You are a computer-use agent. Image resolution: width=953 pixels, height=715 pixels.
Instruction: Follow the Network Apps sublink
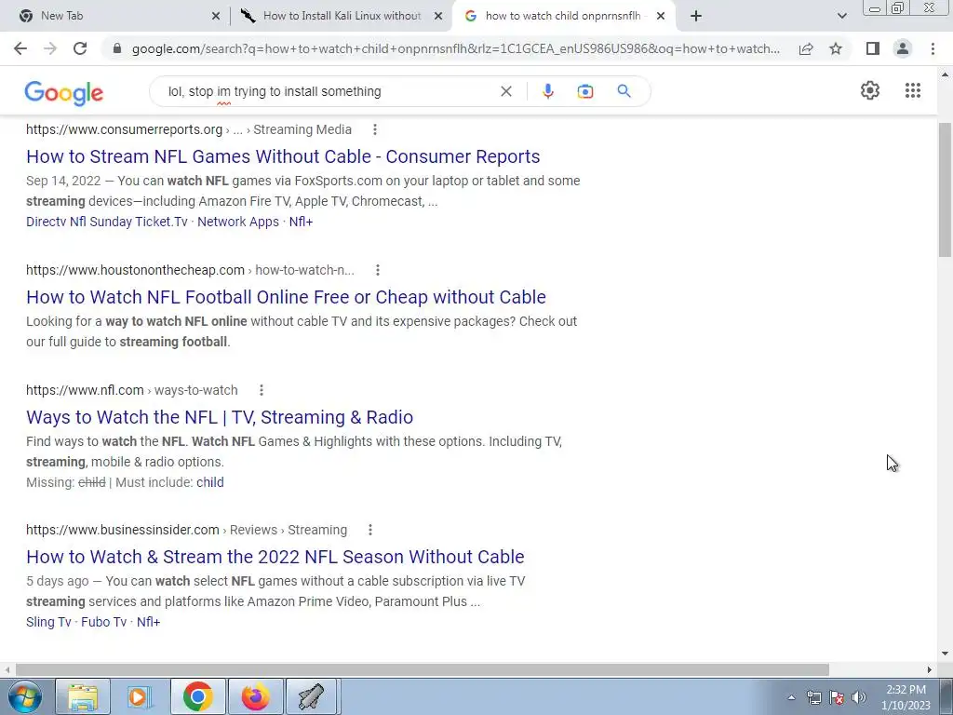tap(238, 222)
